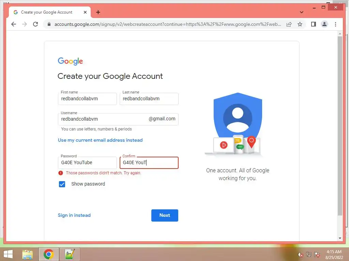This screenshot has height=261, width=349.
Task: Open the notepad app on taskbar
Action: click(x=70, y=254)
